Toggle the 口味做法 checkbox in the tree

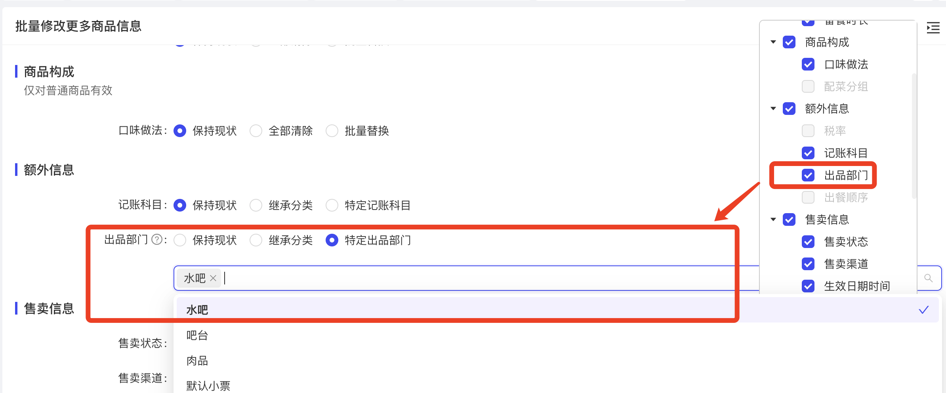coord(808,64)
